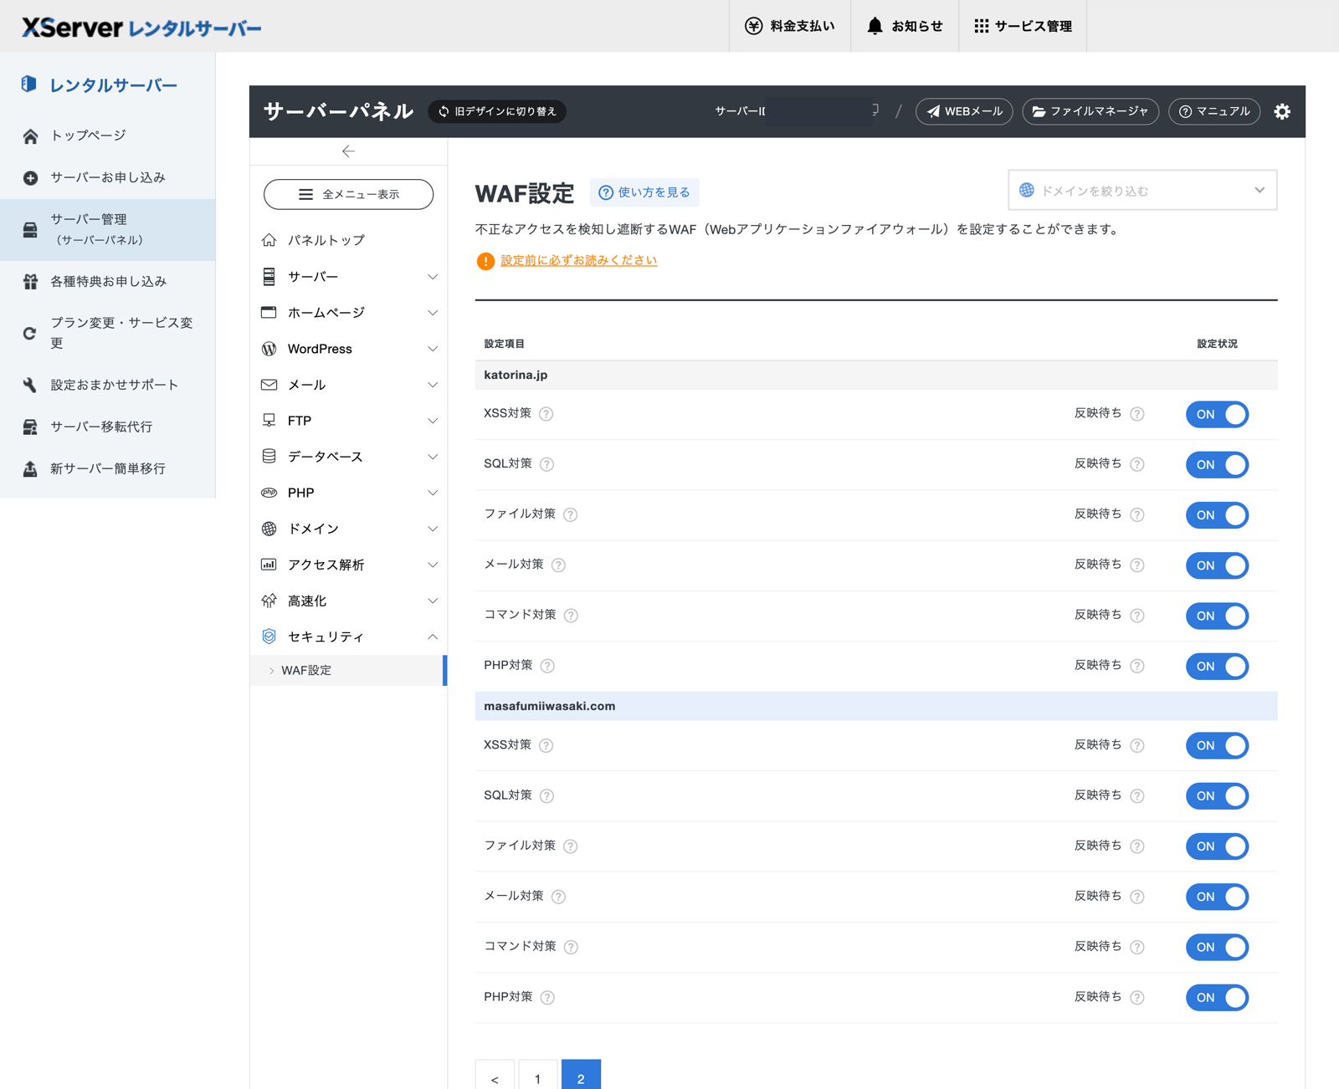The image size is (1339, 1089).
Task: Click the bell icon for お知らせ
Action: 875,26
